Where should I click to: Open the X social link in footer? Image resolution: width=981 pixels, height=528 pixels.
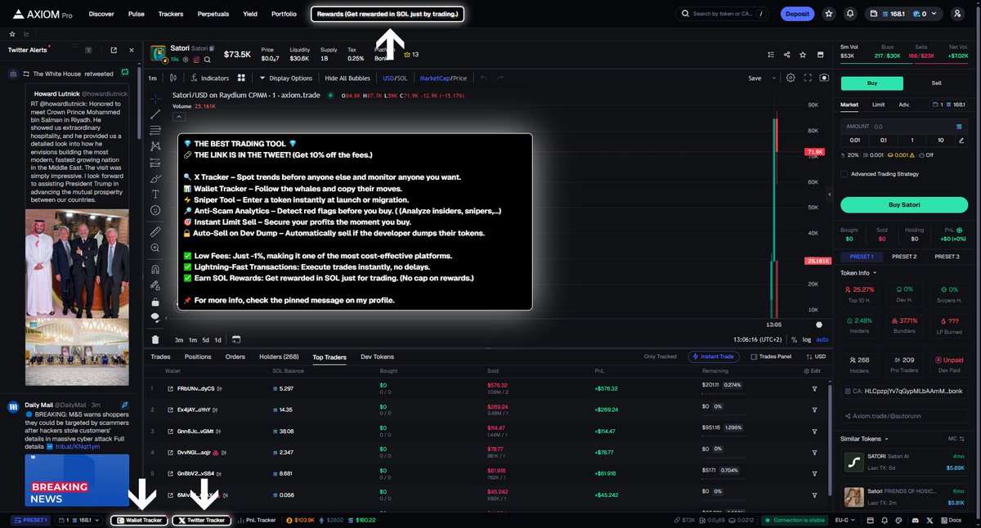click(930, 520)
